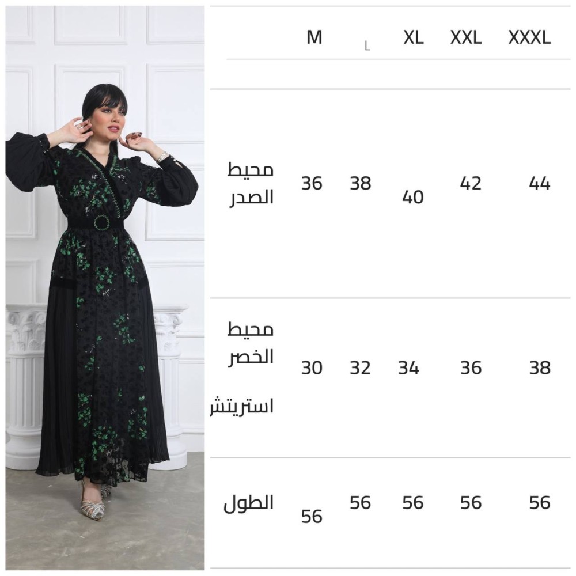Click waist value 30 for size M
This screenshot has width=576, height=576.
312,367
